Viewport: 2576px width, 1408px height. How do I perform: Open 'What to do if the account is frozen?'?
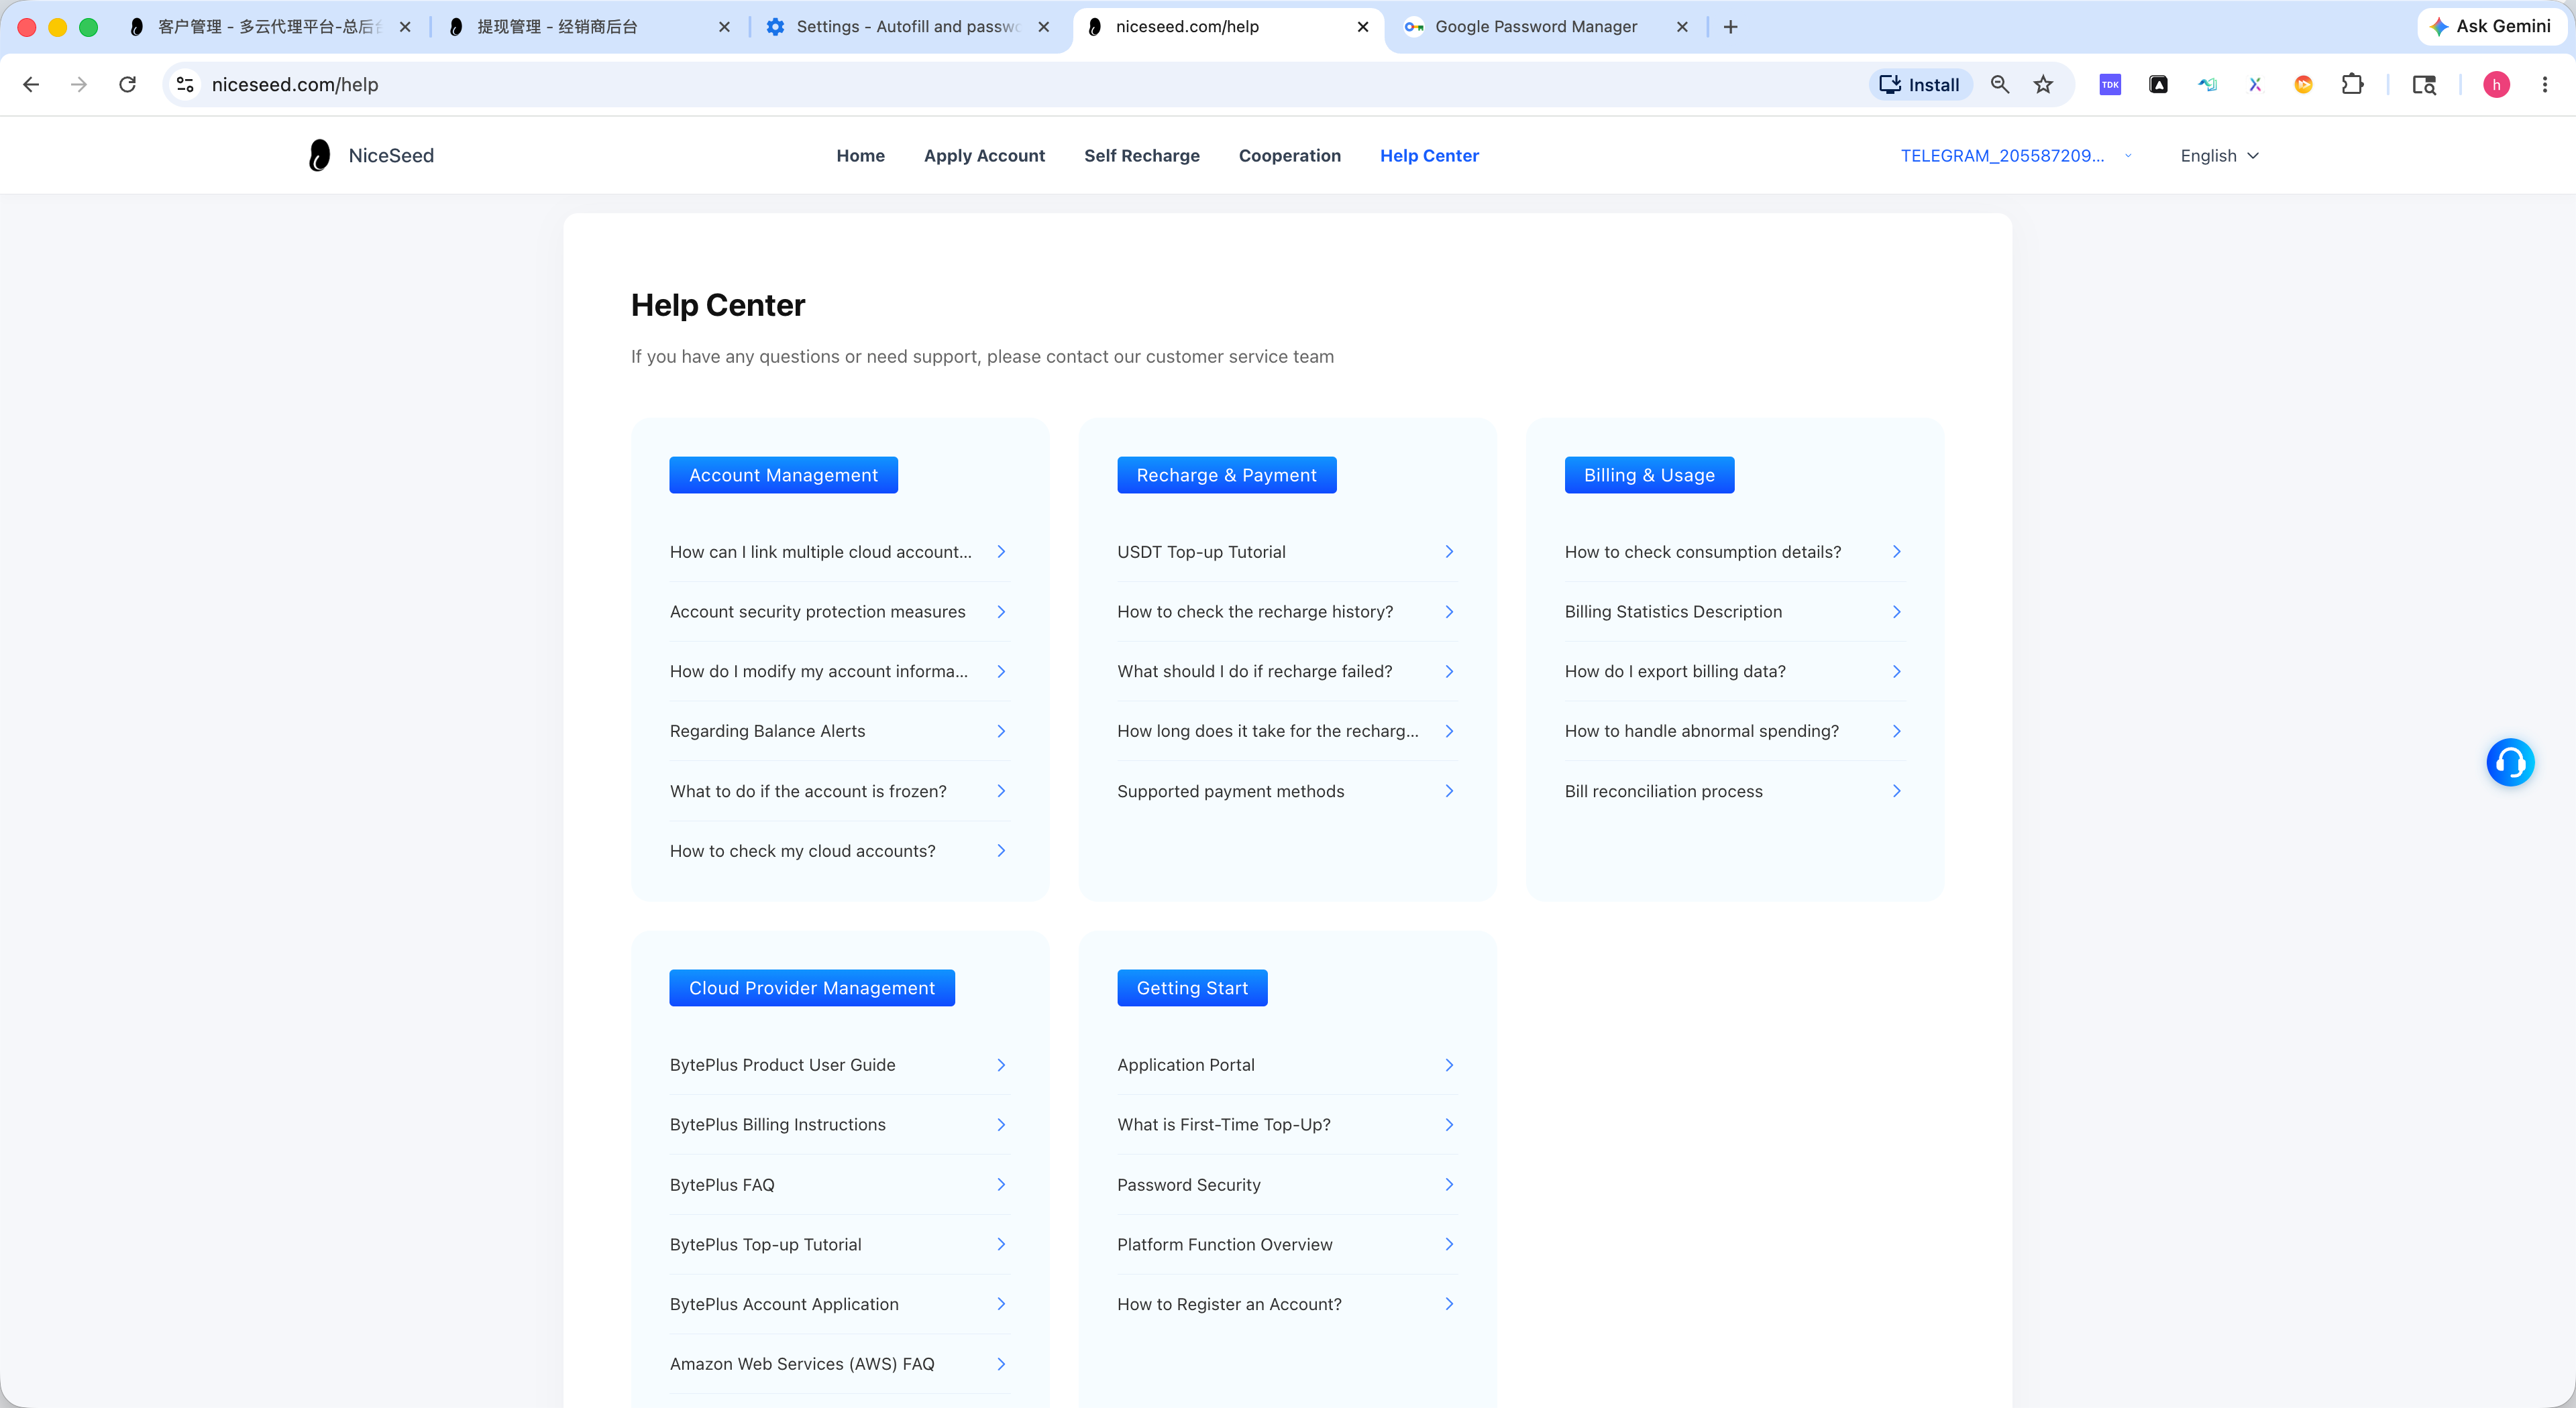coord(840,791)
